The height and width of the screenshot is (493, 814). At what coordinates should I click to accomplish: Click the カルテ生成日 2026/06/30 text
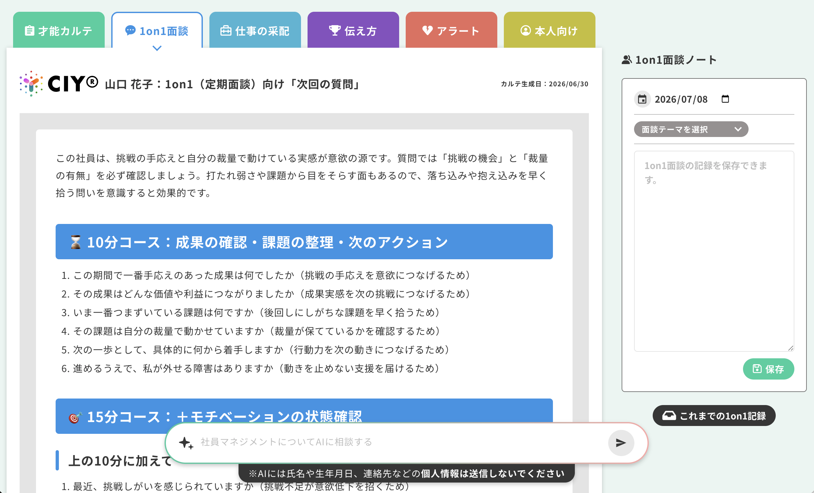(544, 84)
